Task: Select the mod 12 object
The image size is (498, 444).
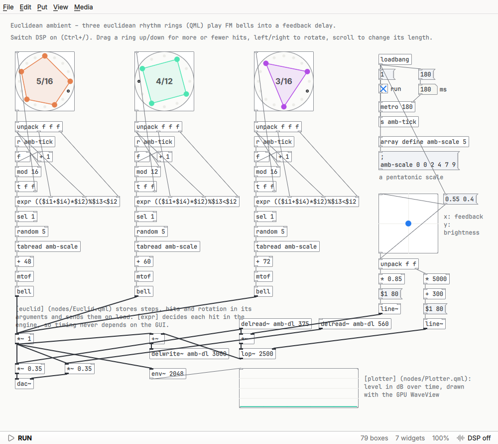Action: click(148, 172)
